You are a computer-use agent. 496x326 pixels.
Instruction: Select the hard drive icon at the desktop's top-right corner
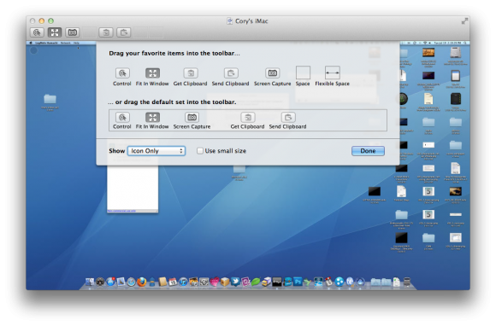(456, 52)
